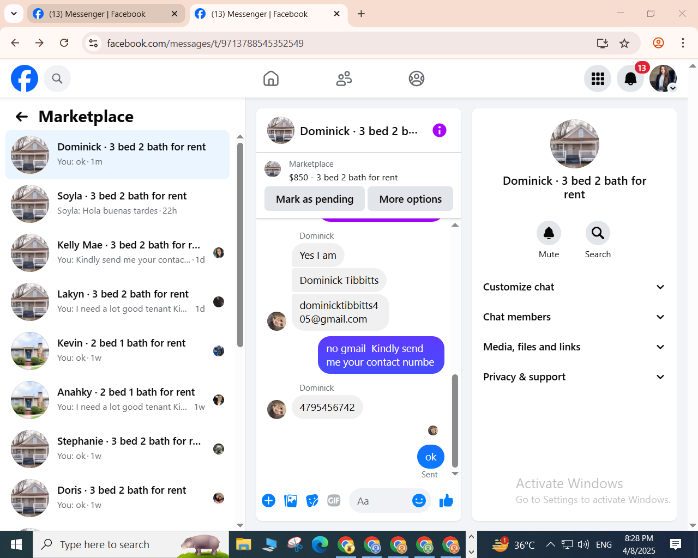Image resolution: width=698 pixels, height=558 pixels.
Task: Open the notifications bell with badge 13
Action: (x=630, y=78)
